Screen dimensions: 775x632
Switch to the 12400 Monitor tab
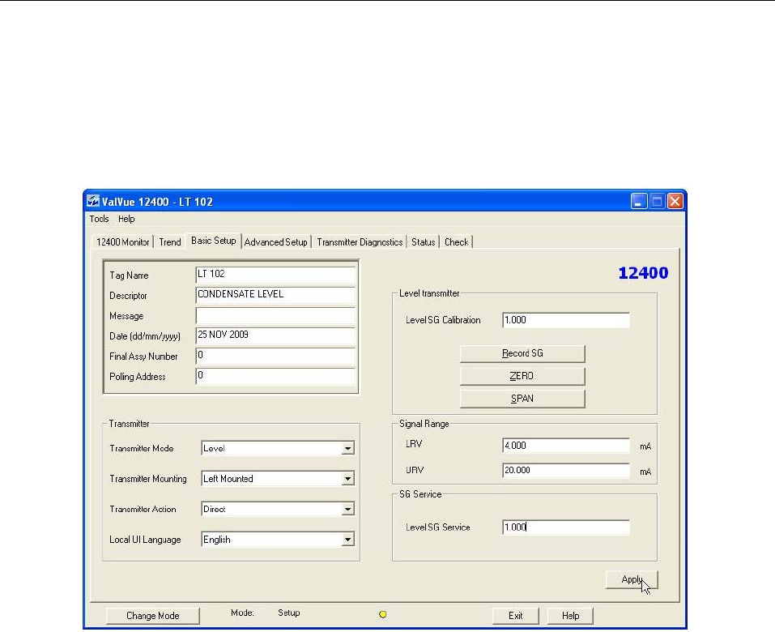click(x=122, y=241)
